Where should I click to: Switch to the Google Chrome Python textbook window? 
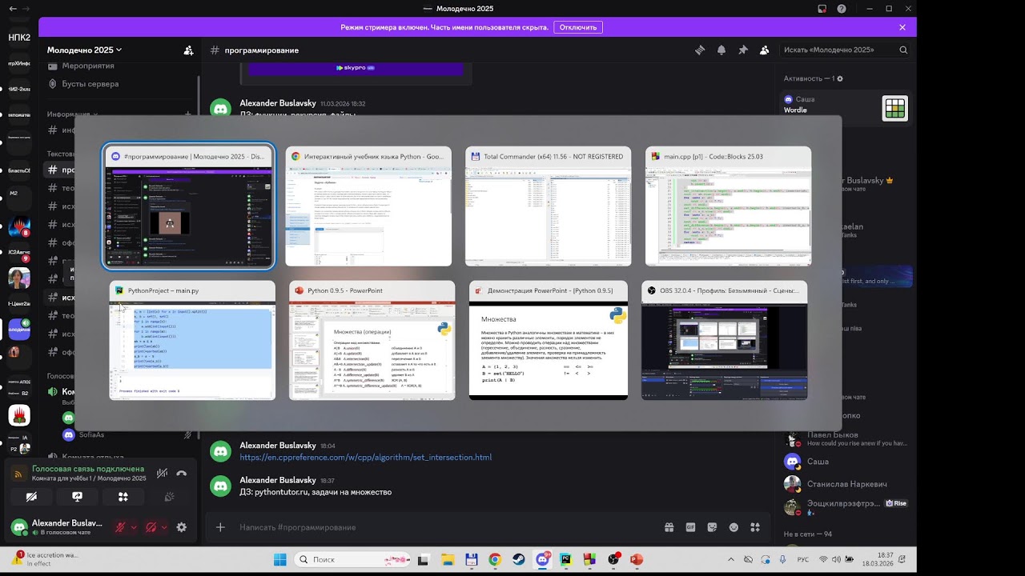(368, 206)
